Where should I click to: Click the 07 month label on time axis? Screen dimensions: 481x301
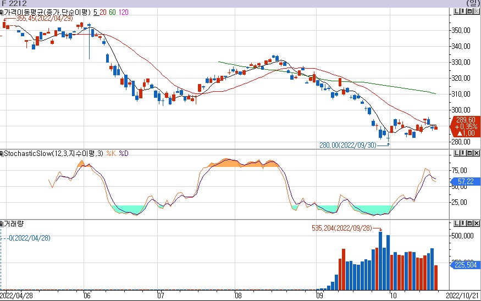[x=161, y=296]
